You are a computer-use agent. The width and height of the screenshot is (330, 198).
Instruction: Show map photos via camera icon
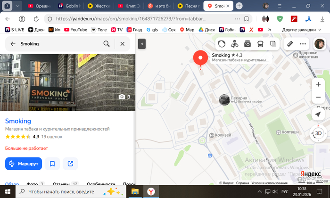click(x=247, y=44)
